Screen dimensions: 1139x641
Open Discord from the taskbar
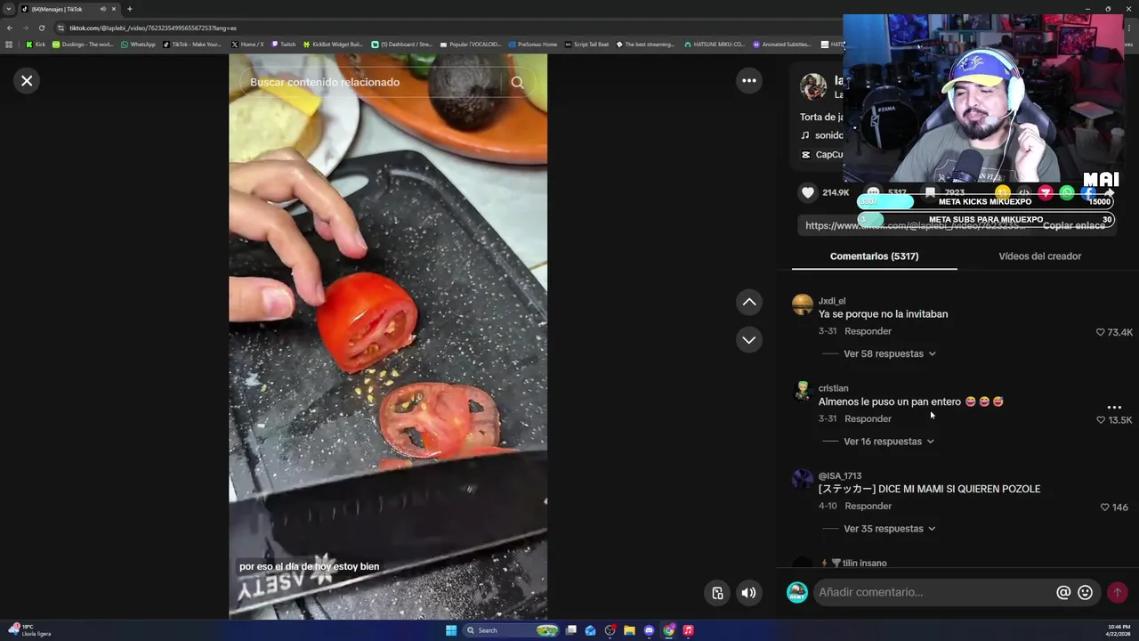pyautogui.click(x=649, y=630)
